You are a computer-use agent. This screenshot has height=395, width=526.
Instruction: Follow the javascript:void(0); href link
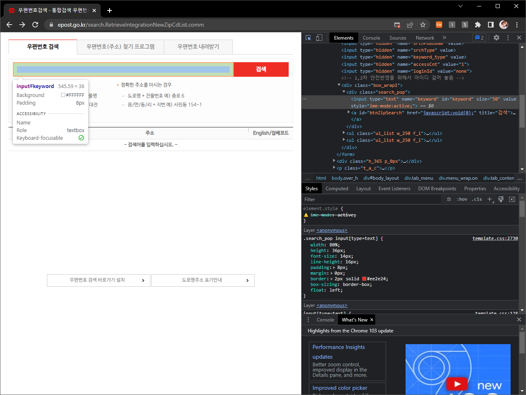click(448, 113)
